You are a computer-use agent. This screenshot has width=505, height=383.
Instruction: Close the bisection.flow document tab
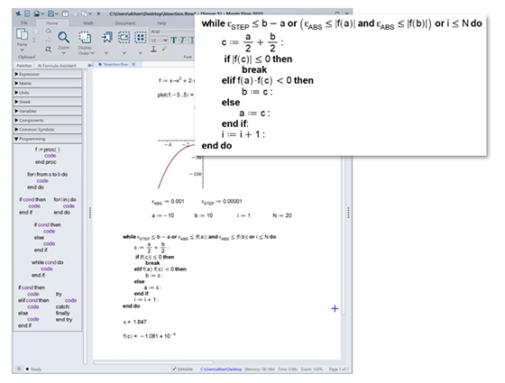(133, 64)
